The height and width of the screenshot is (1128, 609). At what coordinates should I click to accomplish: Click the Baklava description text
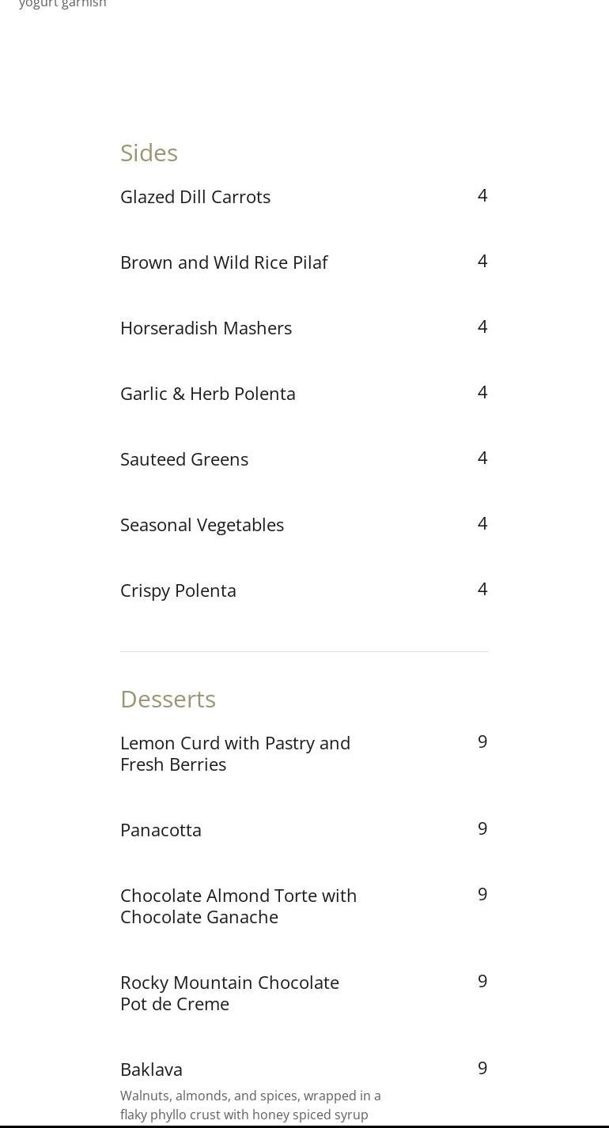coord(250,1105)
